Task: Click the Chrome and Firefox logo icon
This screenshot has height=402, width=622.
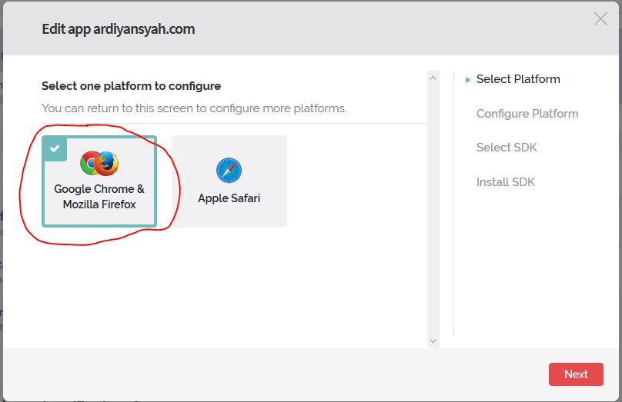Action: click(99, 163)
